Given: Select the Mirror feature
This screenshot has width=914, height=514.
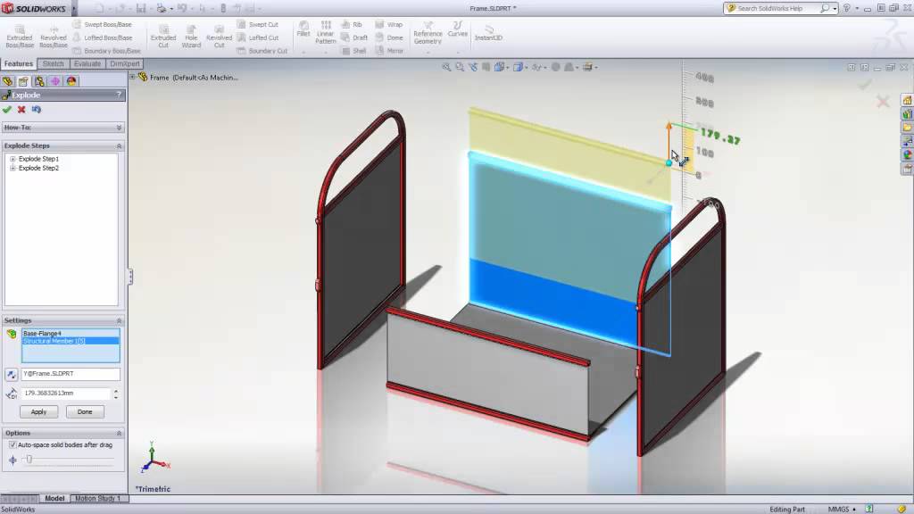Looking at the screenshot, I should pos(389,51).
